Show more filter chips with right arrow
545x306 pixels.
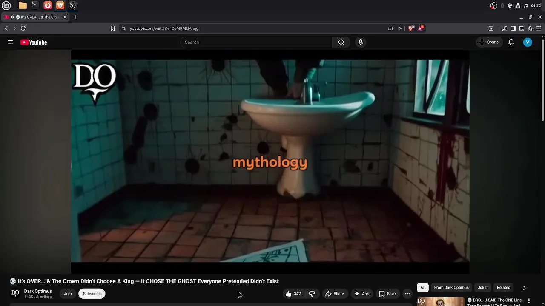pos(524,288)
